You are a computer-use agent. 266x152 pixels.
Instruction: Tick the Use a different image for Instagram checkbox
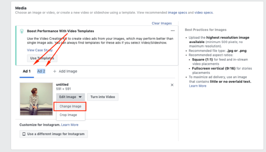pyautogui.click(x=24, y=134)
